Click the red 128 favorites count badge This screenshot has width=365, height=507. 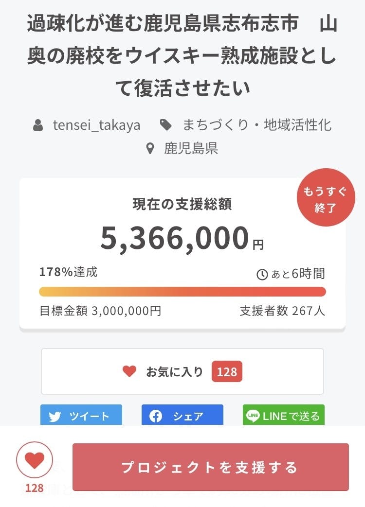[x=227, y=372]
